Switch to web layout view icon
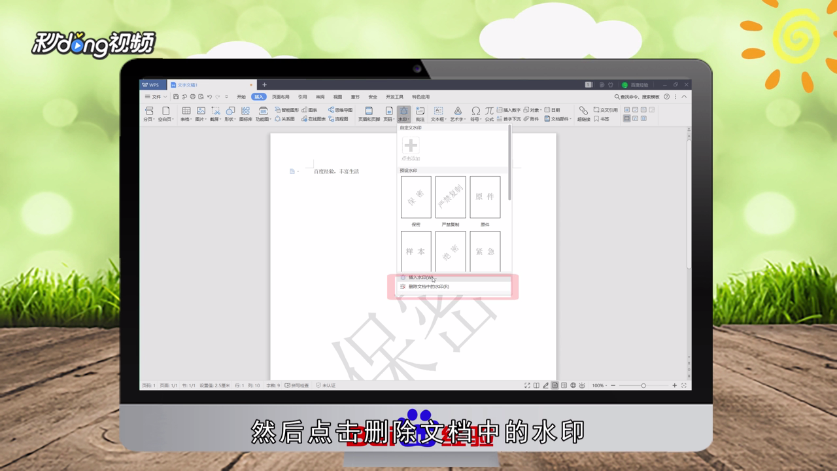This screenshot has width=837, height=471. 572,385
